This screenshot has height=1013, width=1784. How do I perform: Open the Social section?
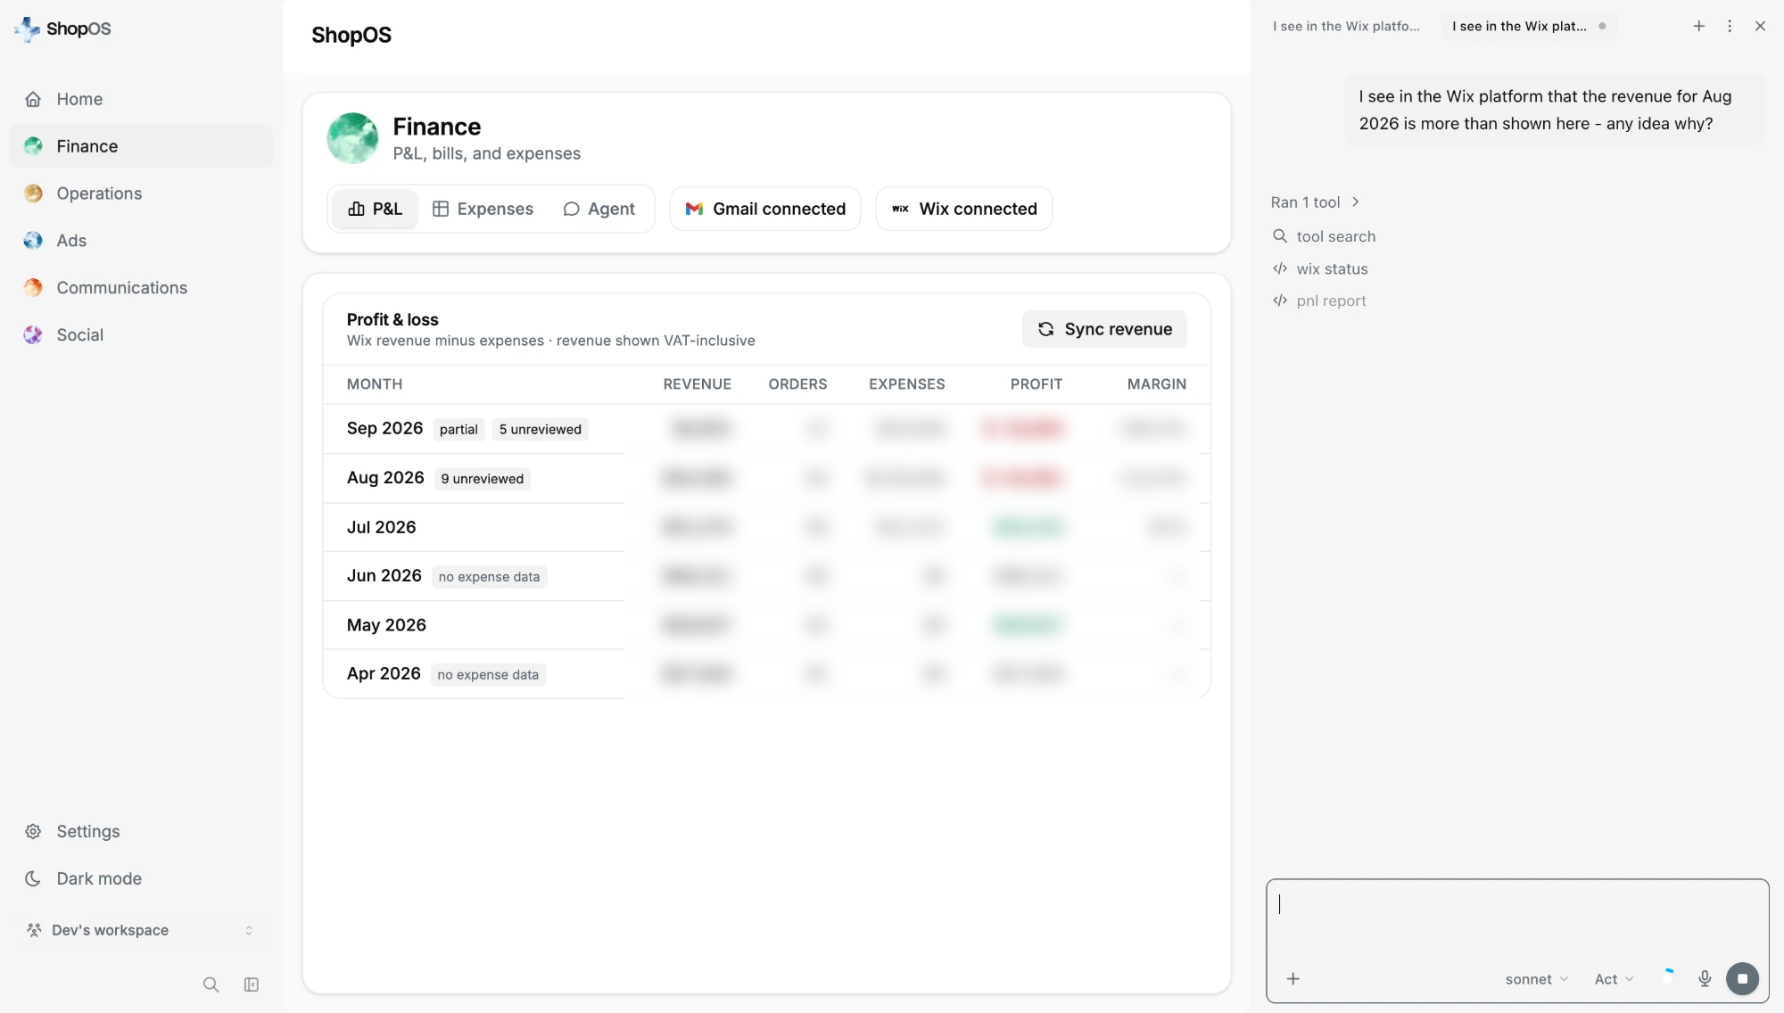coord(141,335)
